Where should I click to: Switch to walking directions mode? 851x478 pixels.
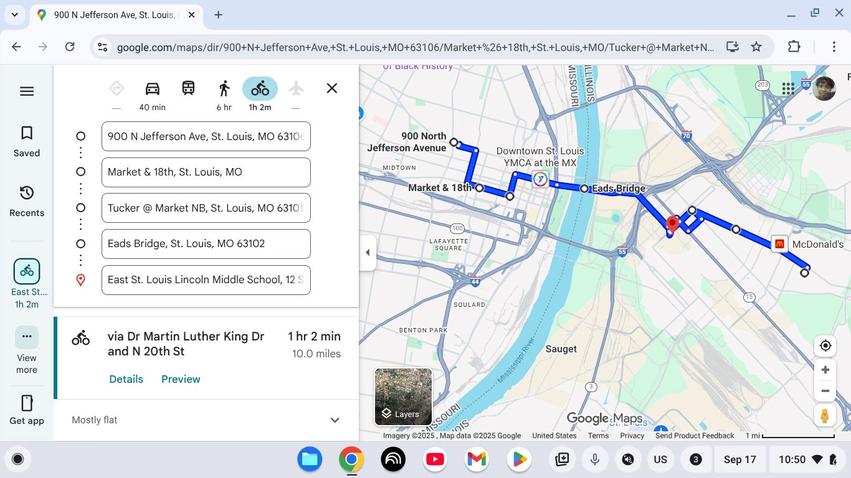[x=224, y=88]
